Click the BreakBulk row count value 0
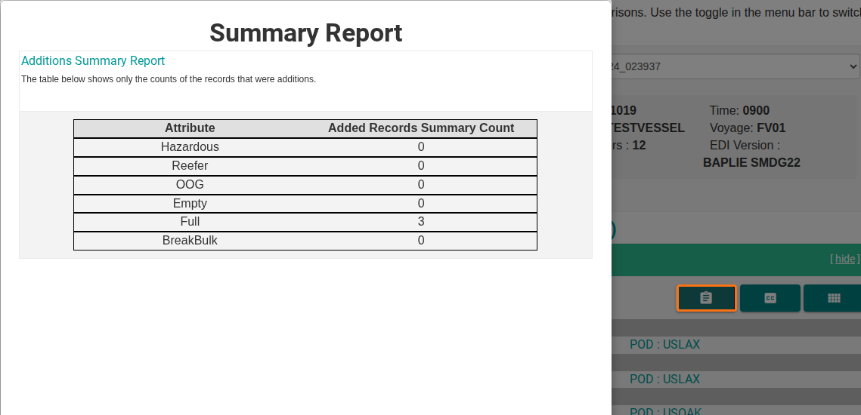 421,240
